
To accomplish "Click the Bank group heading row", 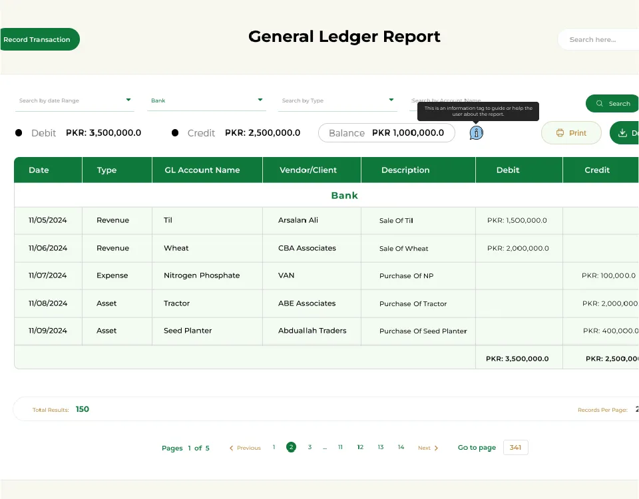I will [326, 195].
